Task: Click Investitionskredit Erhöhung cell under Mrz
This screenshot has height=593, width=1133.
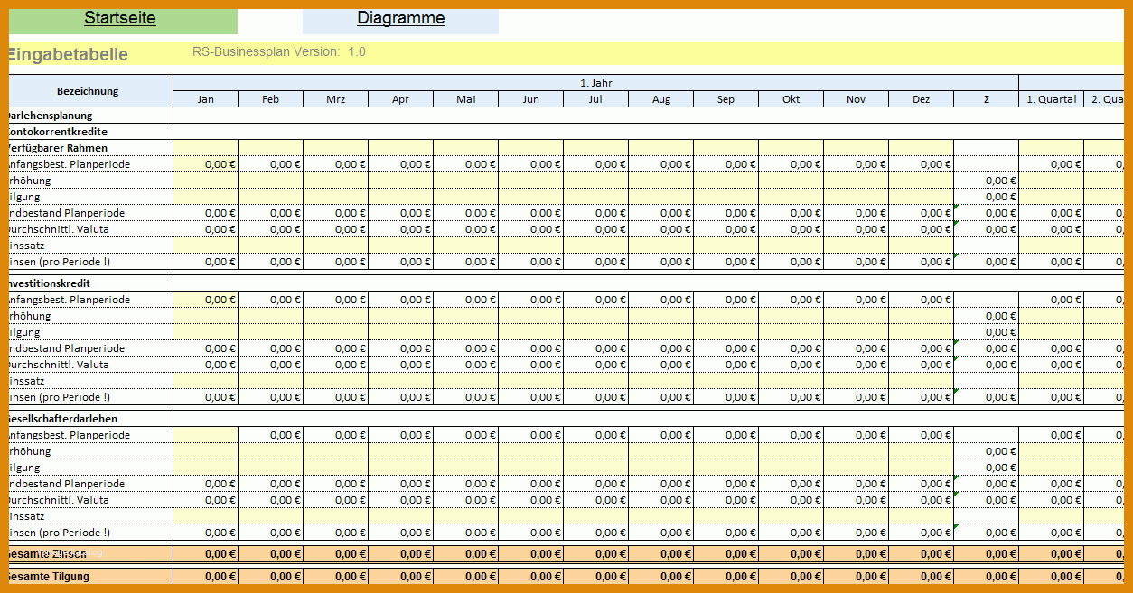Action: coord(336,316)
